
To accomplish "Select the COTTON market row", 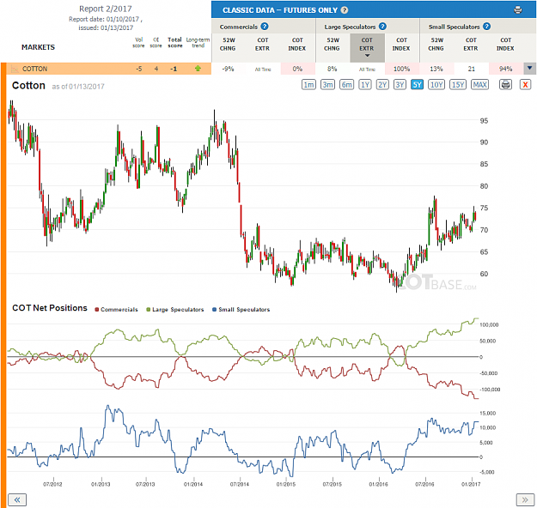I will coord(107,69).
